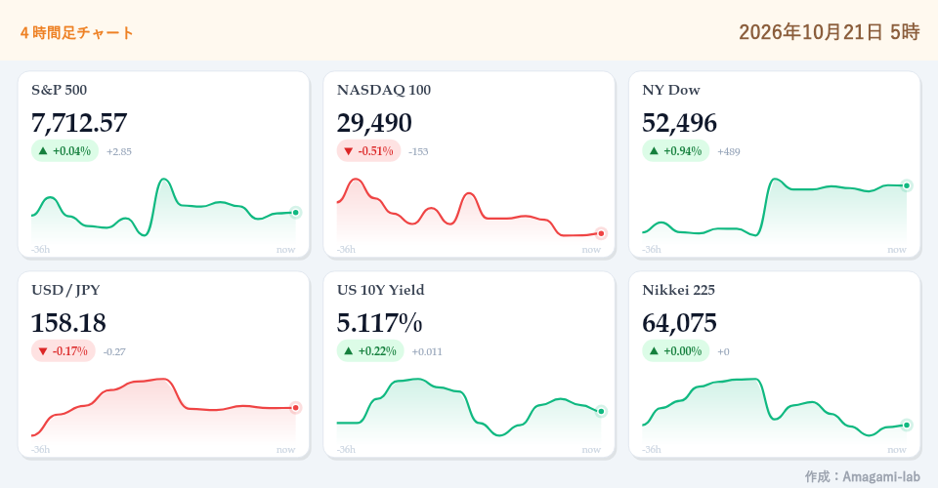Click the yield value 5.117%

(x=380, y=323)
